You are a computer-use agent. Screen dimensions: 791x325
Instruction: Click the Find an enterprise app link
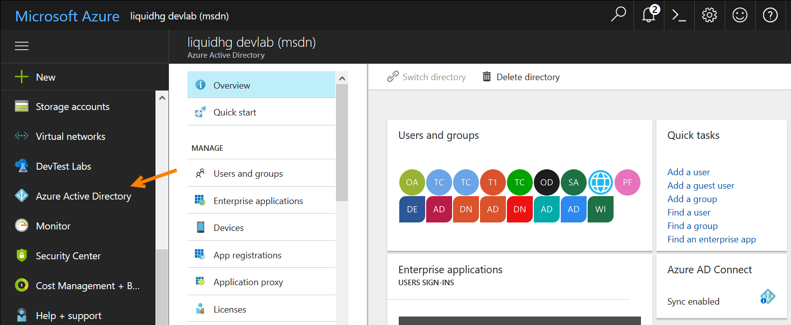pyautogui.click(x=711, y=239)
